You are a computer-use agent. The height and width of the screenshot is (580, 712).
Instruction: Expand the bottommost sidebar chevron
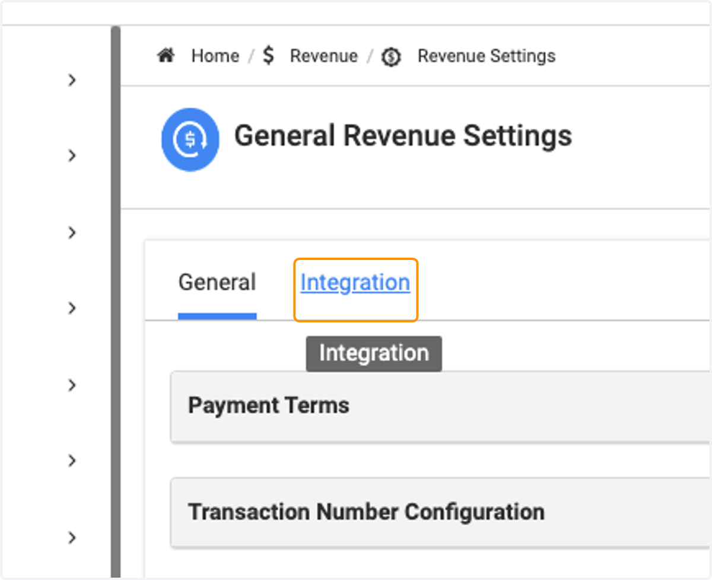tap(72, 537)
